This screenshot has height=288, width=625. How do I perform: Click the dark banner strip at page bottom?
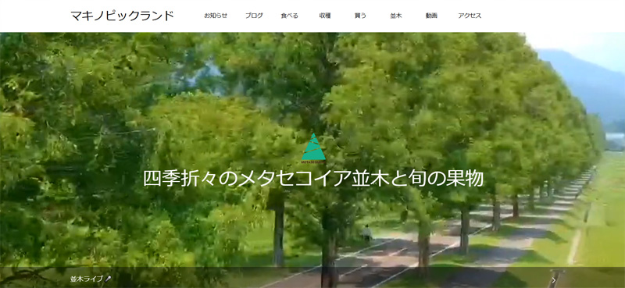coord(312,278)
